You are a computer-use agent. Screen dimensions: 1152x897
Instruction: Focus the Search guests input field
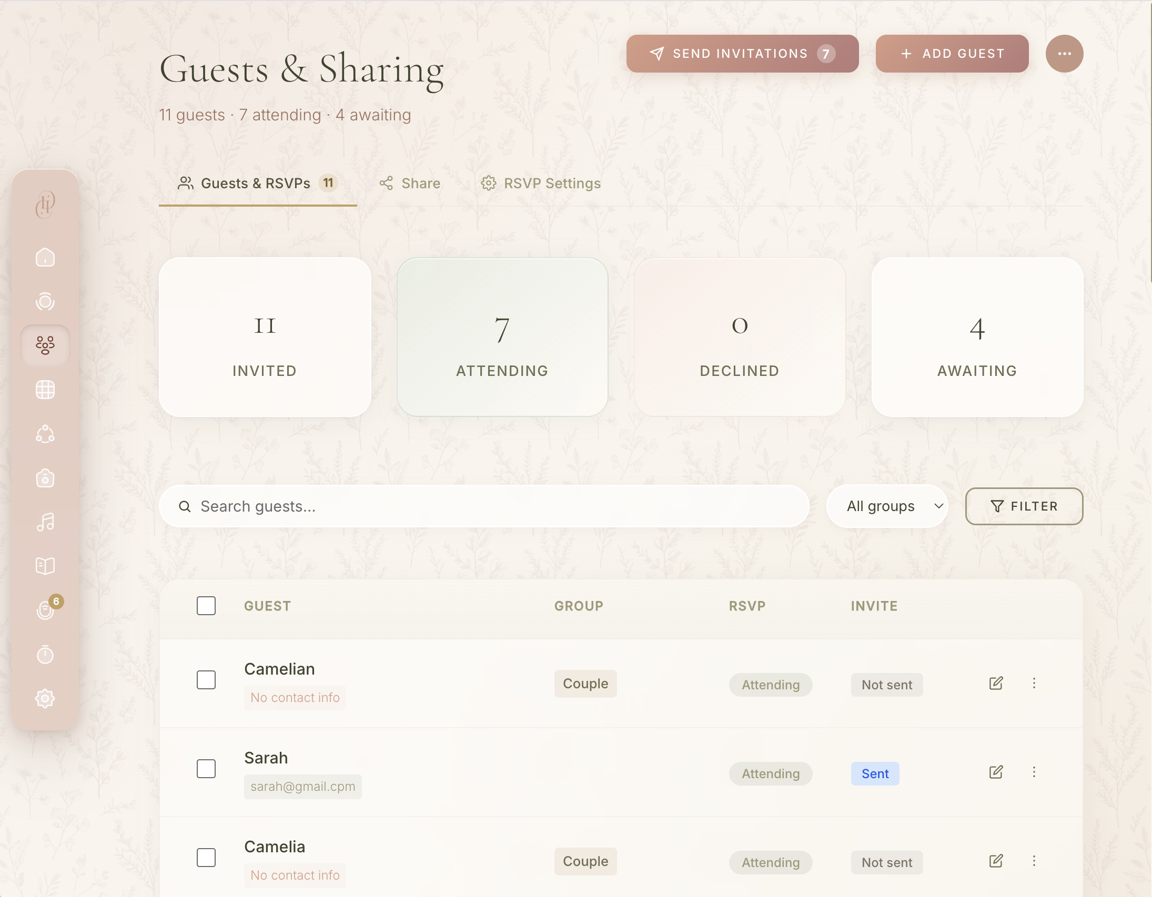pos(484,506)
